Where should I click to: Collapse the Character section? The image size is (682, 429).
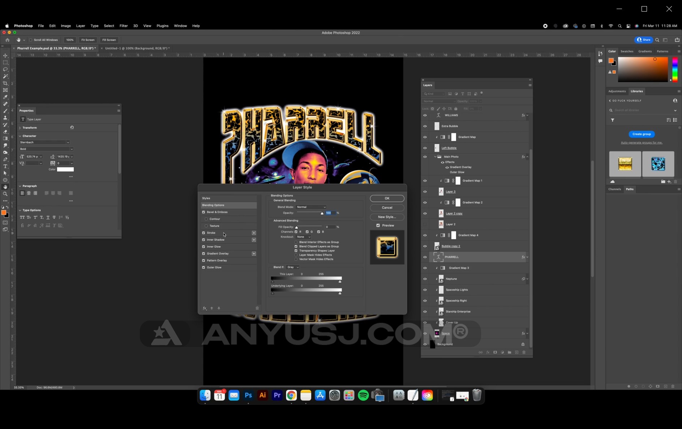[x=20, y=136]
